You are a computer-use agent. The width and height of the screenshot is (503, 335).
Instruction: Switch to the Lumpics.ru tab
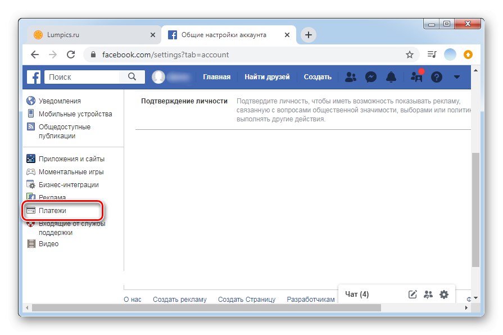[93, 35]
